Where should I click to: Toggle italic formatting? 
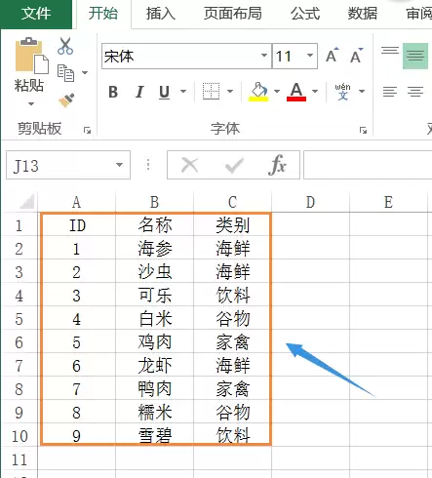[x=139, y=92]
